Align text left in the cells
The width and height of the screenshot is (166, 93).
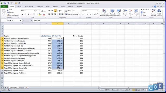pyautogui.click(x=49, y=14)
